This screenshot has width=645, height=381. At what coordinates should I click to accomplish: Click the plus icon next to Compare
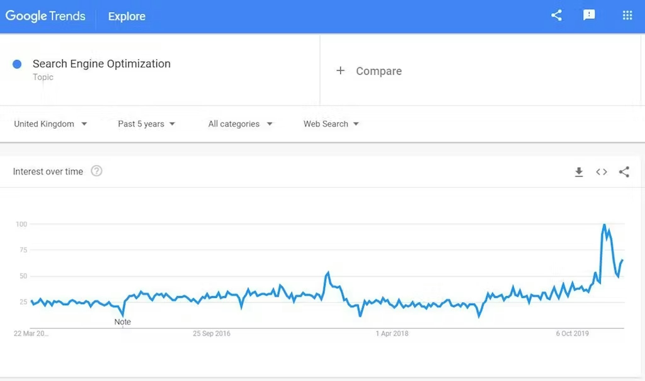pos(340,71)
